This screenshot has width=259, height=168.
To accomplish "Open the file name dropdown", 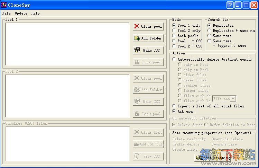I will click(233, 99).
